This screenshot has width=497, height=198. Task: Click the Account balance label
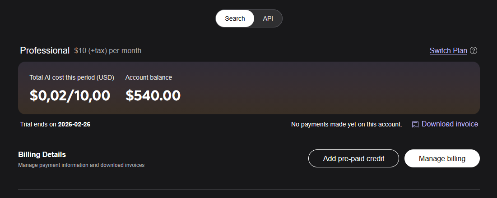149,77
